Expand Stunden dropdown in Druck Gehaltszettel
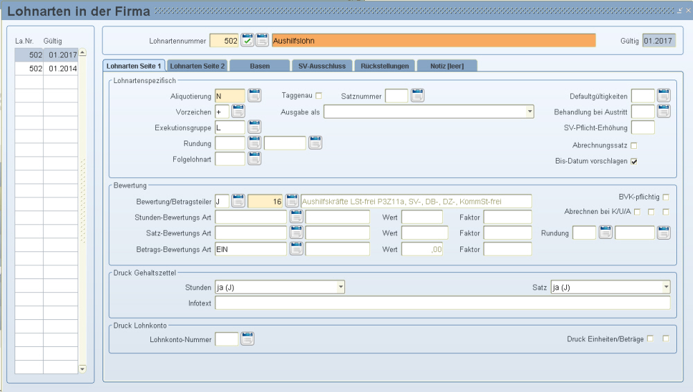693x392 pixels. click(340, 287)
